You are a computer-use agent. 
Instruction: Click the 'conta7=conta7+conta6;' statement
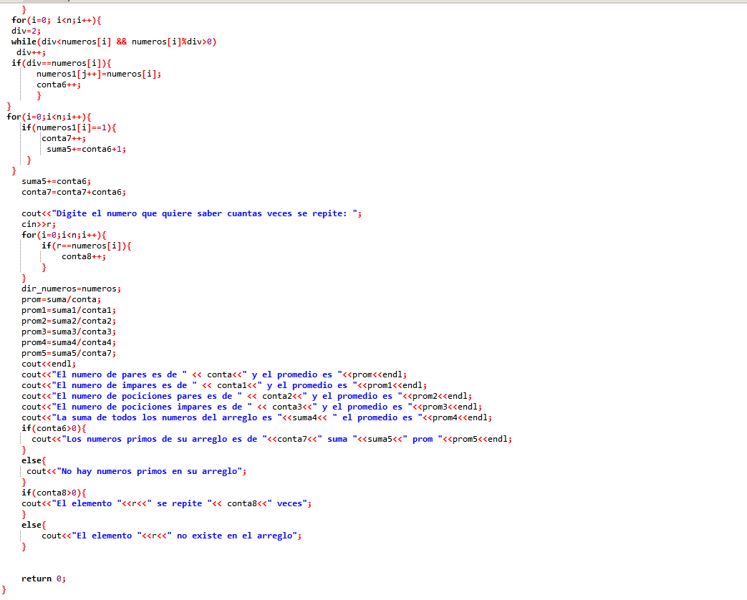pyautogui.click(x=74, y=192)
